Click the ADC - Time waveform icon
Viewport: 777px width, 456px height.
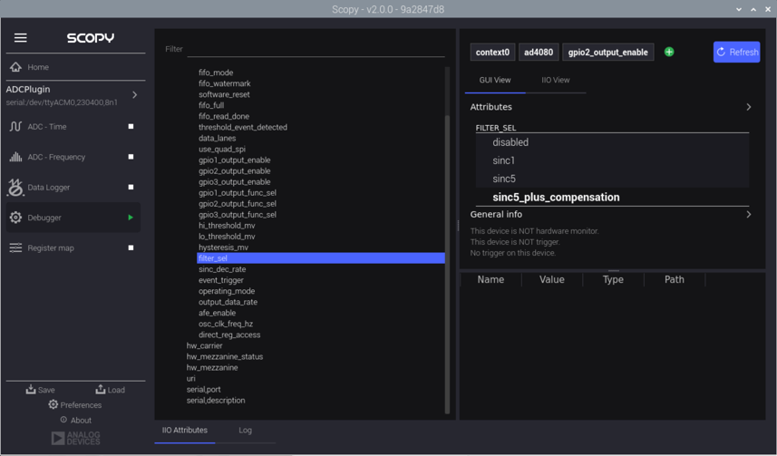coord(15,127)
